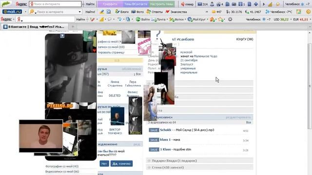This screenshot has height=175, width=312.
Task: Open the gear settings icon in lower Yandex bar
Action: point(230,19)
